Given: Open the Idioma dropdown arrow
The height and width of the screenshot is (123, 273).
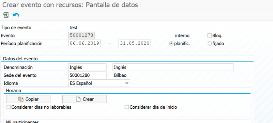Looking at the screenshot, I should pos(127,83).
